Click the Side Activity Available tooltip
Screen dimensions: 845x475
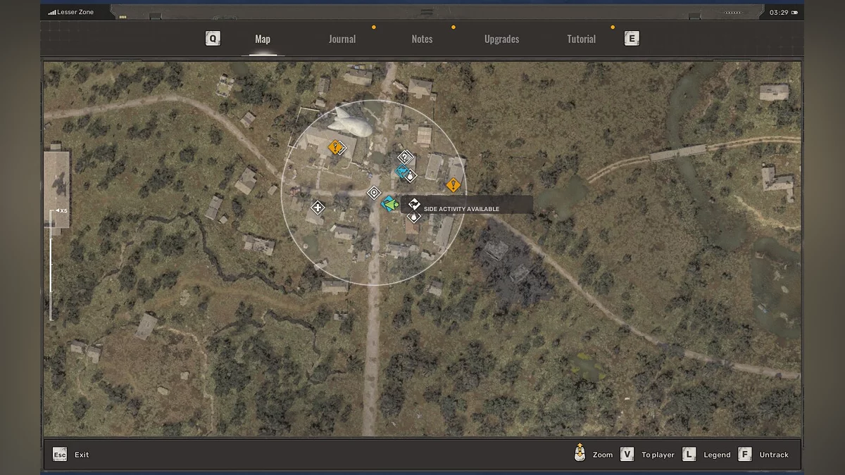[x=466, y=205]
